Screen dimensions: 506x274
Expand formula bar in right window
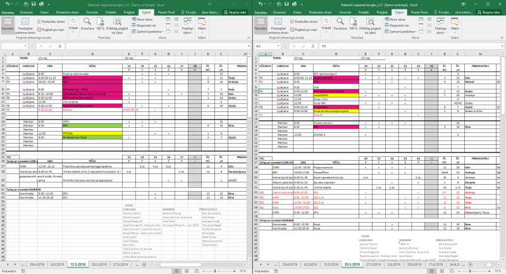[502, 46]
